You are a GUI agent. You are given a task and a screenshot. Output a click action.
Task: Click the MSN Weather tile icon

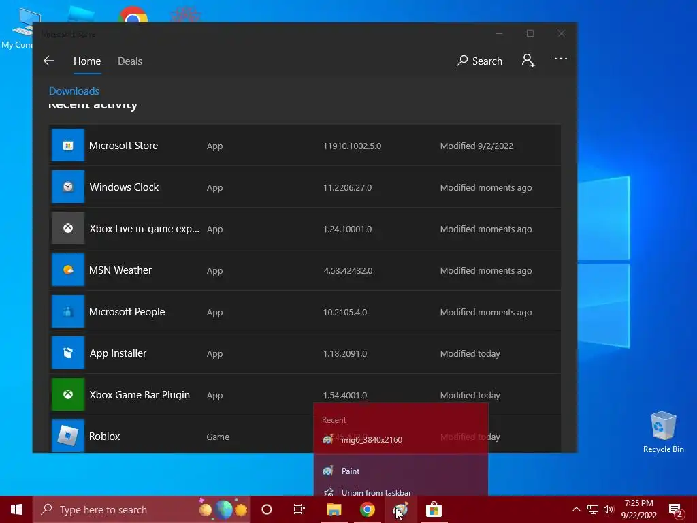[68, 270]
